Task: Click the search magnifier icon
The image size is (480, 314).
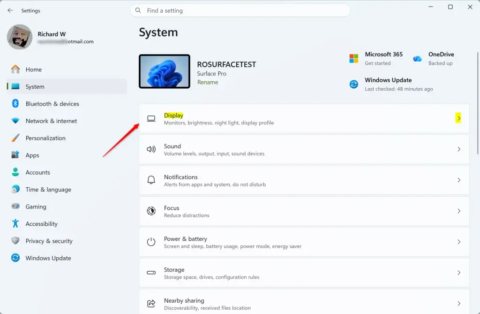Action: [138, 10]
